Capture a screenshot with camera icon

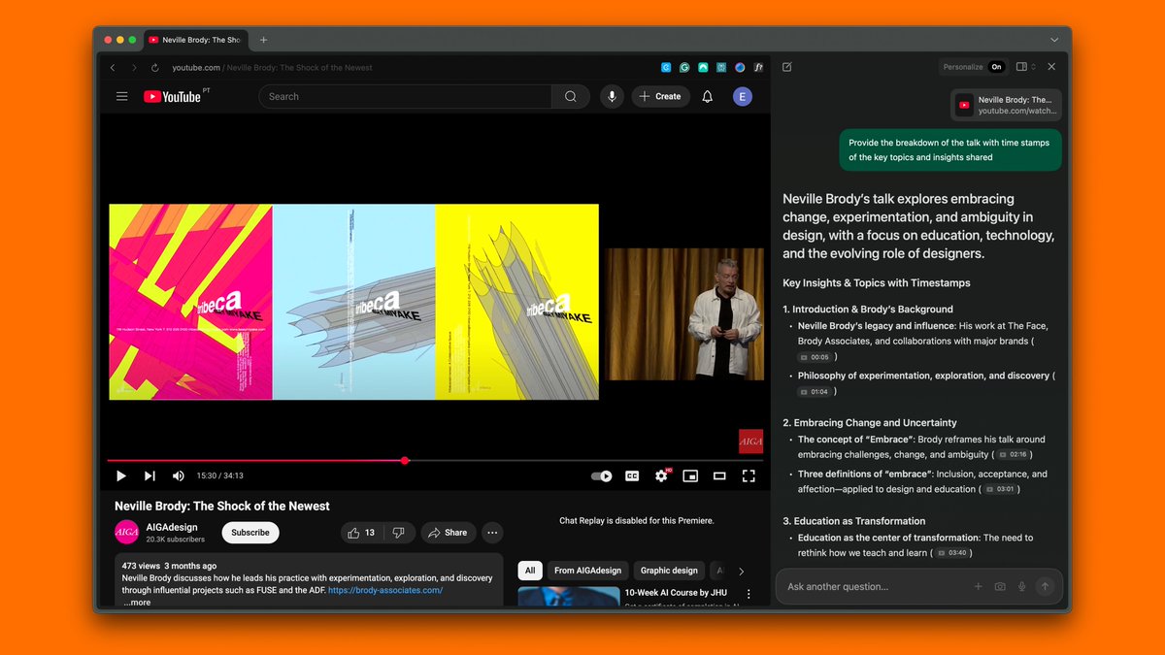[1000, 586]
